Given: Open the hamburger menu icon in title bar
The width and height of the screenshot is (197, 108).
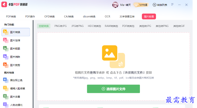Looking at the screenshot, I should (x=172, y=5).
